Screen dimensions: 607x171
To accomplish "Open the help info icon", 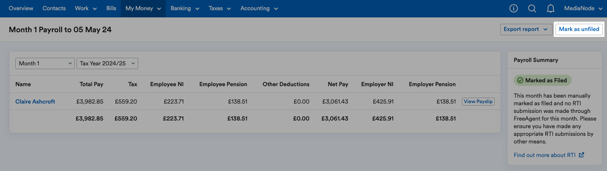I will [x=513, y=8].
